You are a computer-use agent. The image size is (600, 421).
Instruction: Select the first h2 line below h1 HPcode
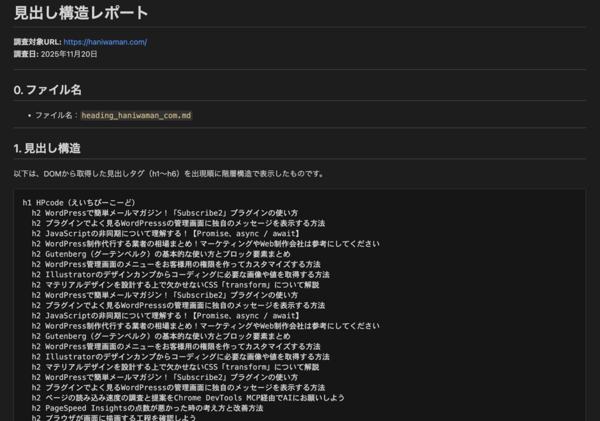pos(165,213)
